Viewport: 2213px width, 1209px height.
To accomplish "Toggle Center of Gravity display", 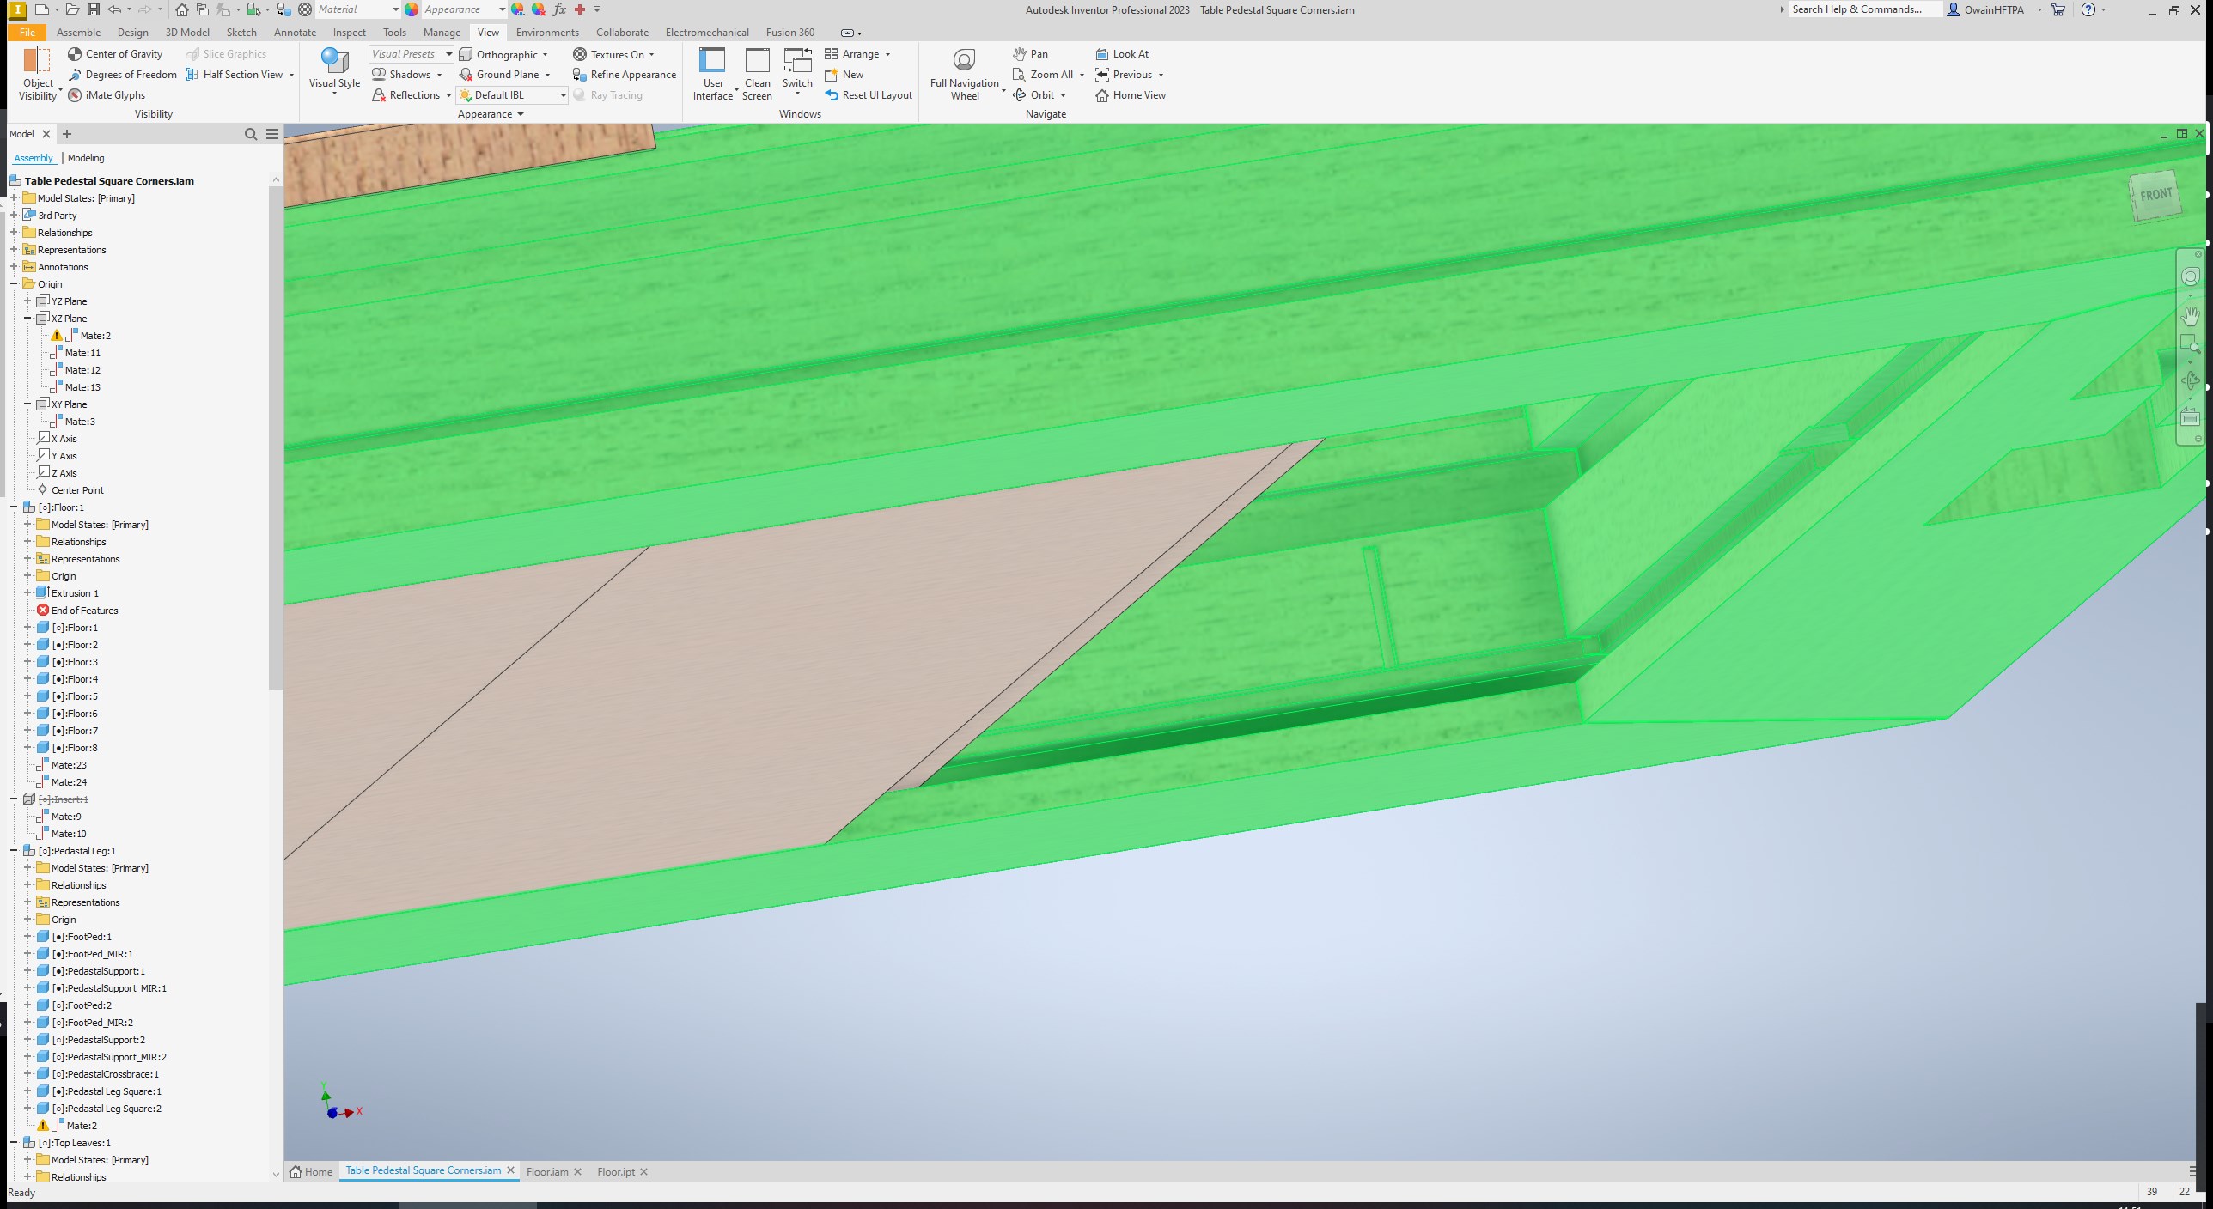I will [115, 54].
